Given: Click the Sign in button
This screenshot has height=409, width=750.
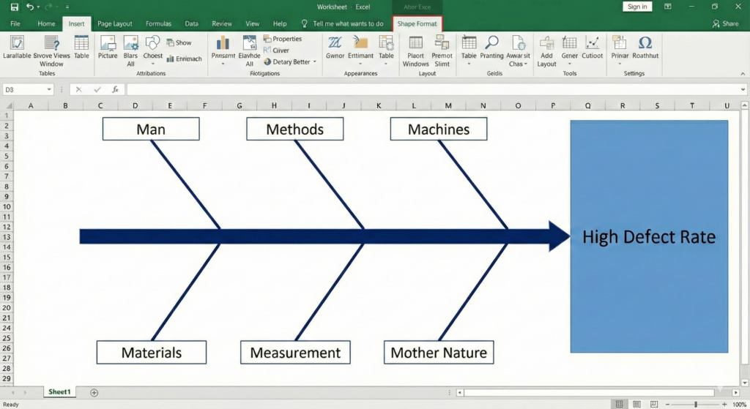Looking at the screenshot, I should (x=637, y=7).
